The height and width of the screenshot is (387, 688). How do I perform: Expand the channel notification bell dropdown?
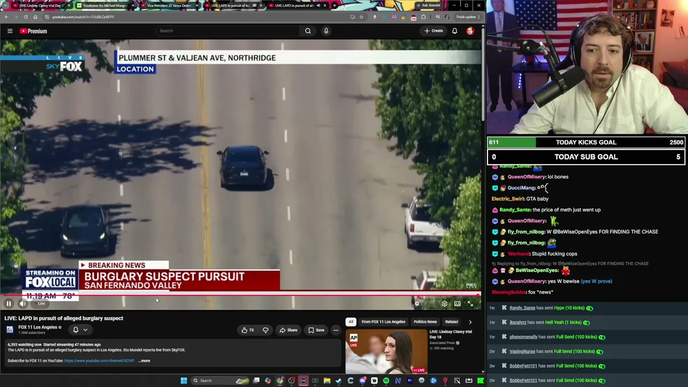coord(80,330)
